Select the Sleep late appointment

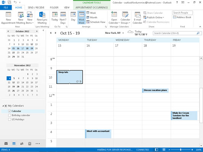coord(70,77)
